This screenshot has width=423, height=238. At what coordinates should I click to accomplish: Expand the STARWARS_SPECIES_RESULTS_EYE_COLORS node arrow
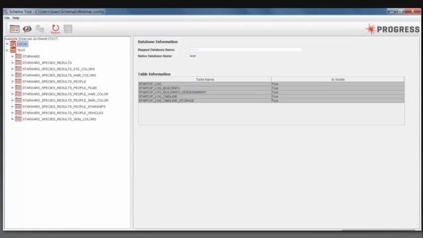point(13,69)
